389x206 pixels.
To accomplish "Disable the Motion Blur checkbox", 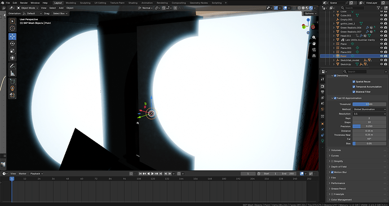I will [x=333, y=172].
